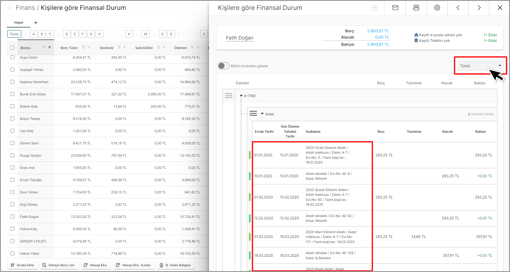
Task: Filter debtors by letter S
Action: coord(204,34)
